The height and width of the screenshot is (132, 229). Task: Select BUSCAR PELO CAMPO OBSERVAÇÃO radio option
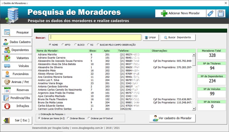(98, 45)
